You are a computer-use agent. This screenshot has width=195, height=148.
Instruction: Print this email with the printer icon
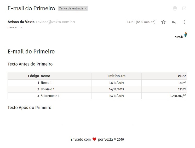pyautogui.click(x=175, y=8)
